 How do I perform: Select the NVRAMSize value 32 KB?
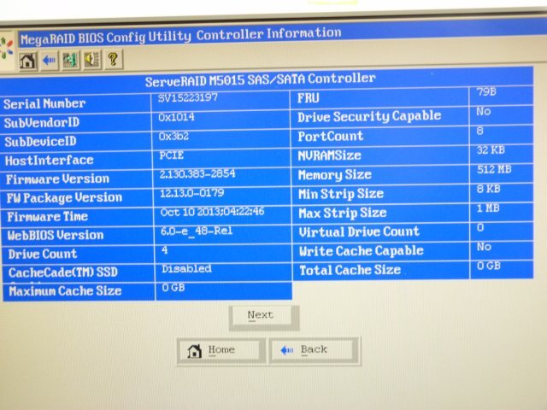click(491, 150)
